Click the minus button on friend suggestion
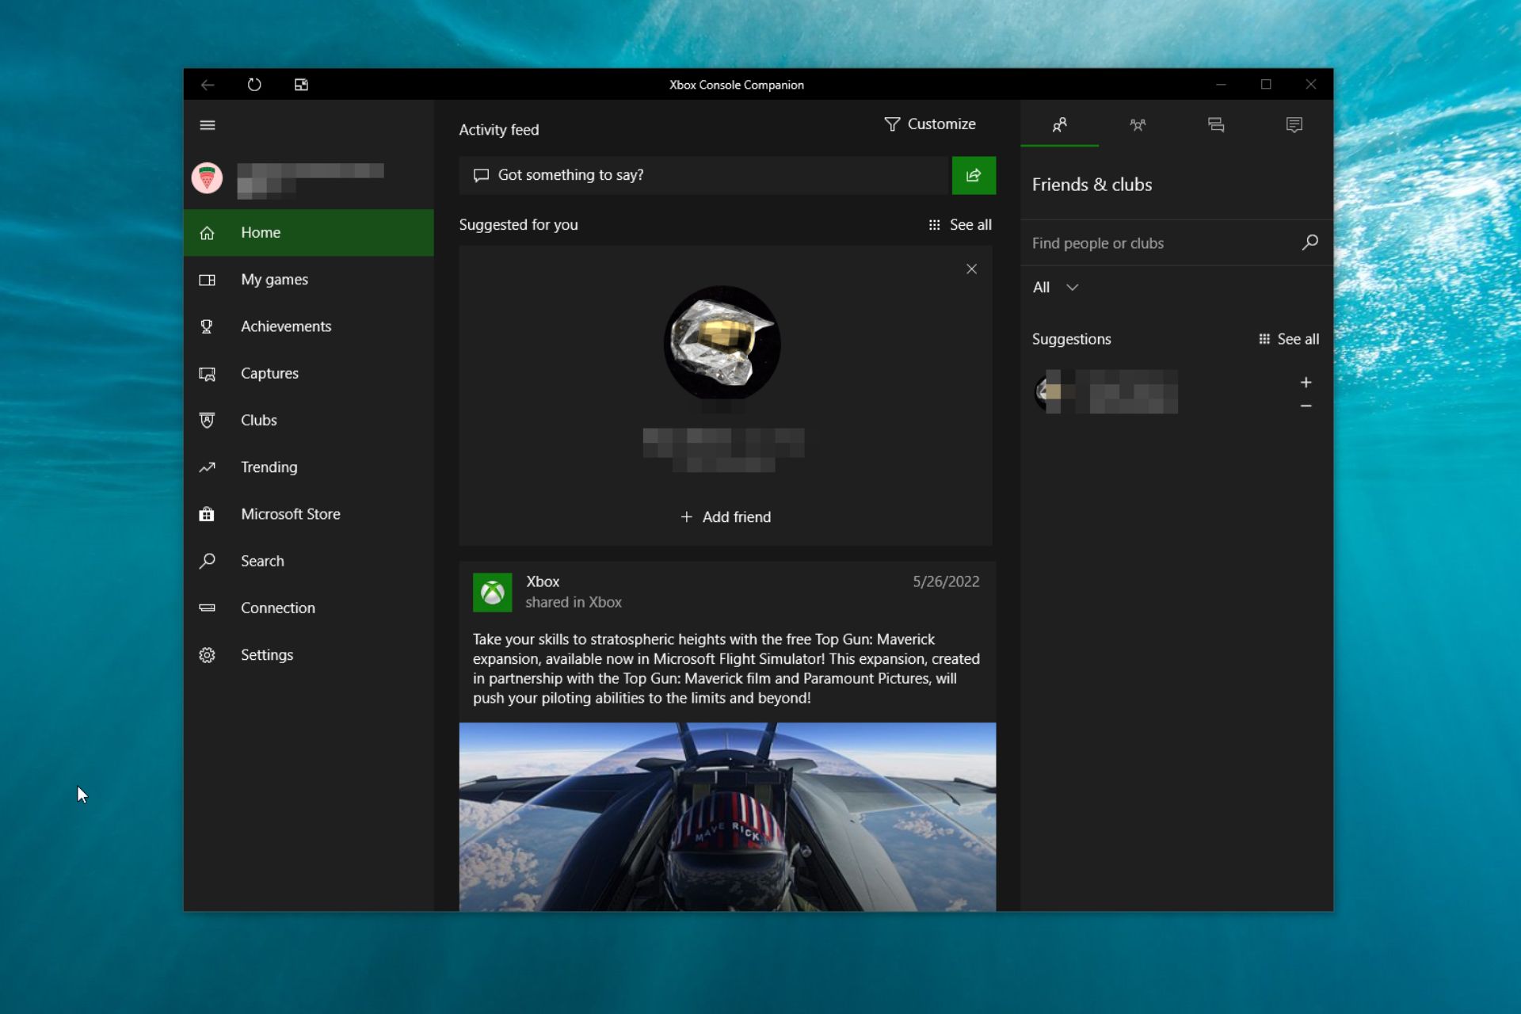Screen dimensions: 1521x1014 [x=1306, y=405]
